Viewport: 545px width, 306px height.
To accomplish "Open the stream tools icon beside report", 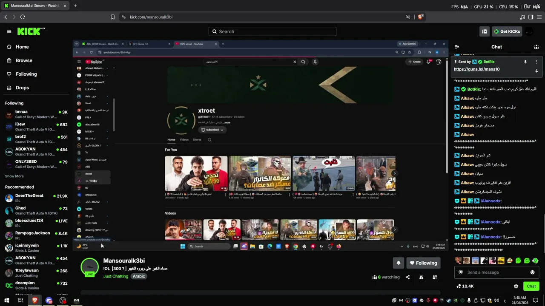I will (x=435, y=277).
